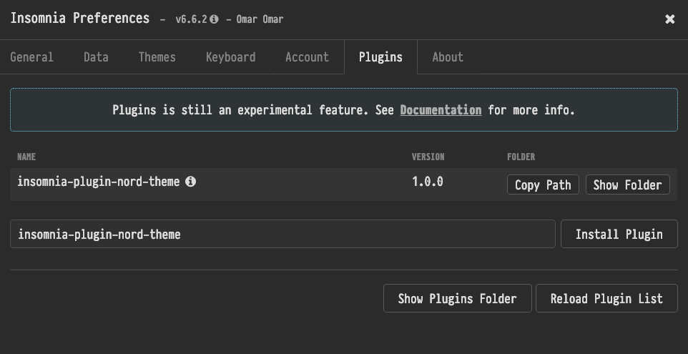Reload Plugin List
The image size is (688, 354).
(606, 298)
